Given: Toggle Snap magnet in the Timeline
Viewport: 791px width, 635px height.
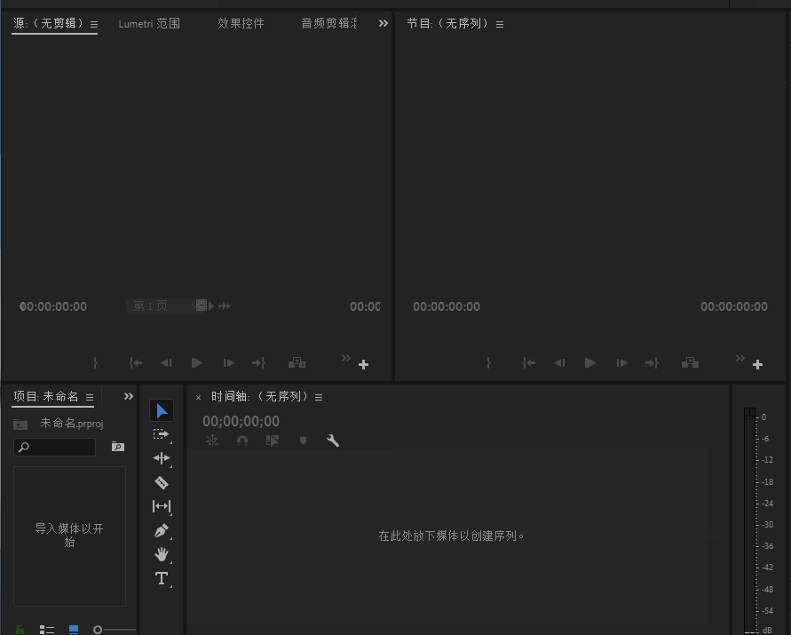Looking at the screenshot, I should coord(242,440).
